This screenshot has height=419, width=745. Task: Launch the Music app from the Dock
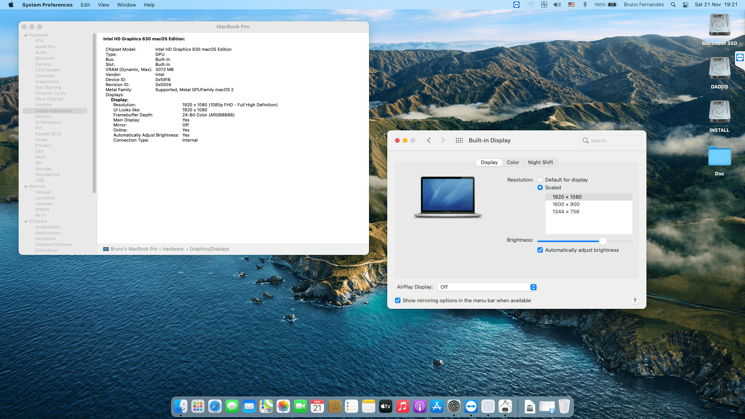(x=403, y=406)
